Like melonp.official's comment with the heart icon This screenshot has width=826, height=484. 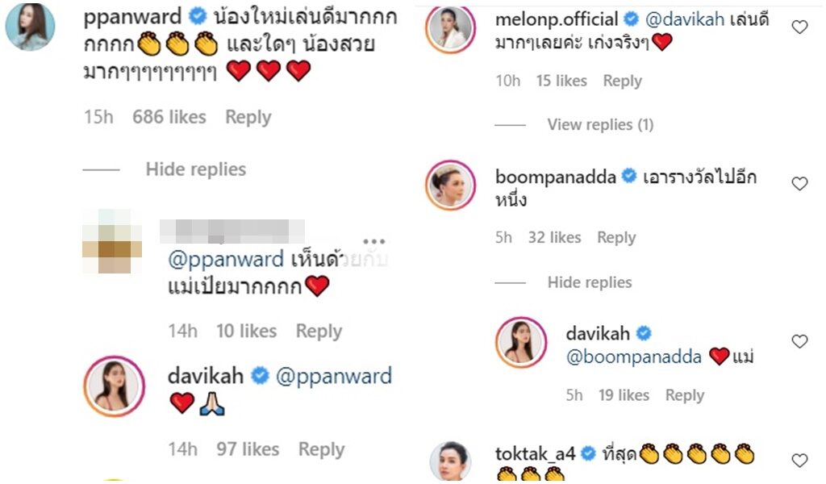coord(799,27)
